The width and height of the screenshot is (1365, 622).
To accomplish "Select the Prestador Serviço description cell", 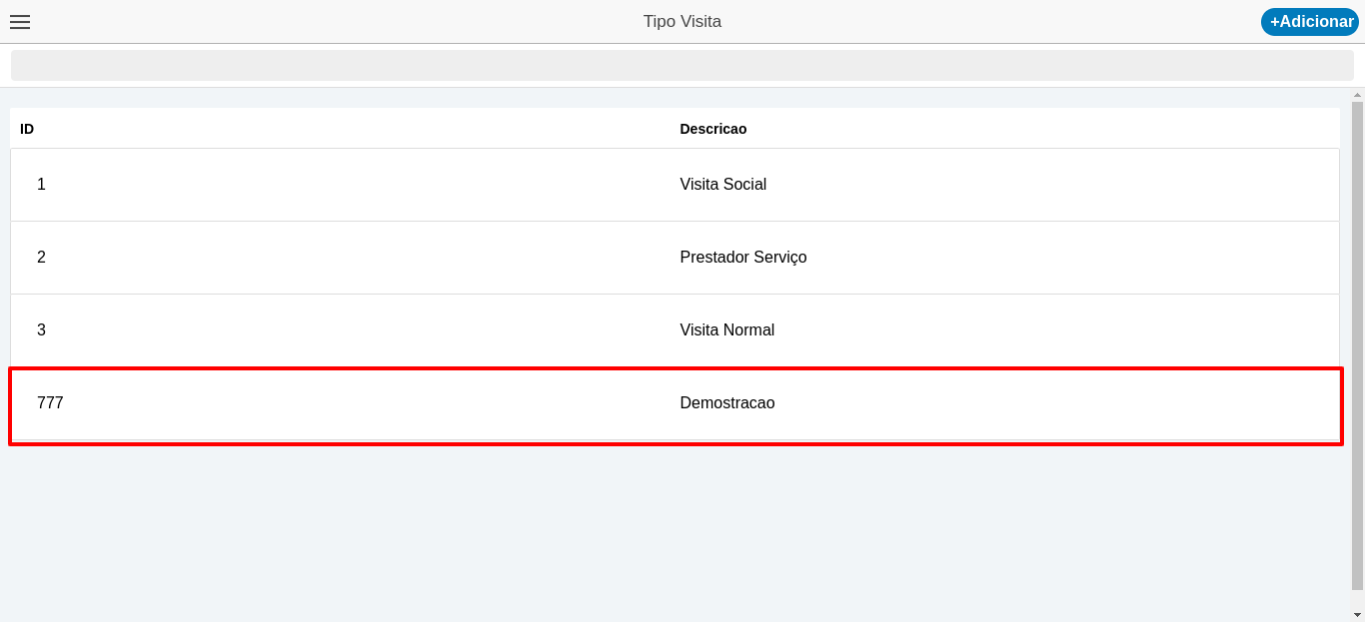I will 742,258.
